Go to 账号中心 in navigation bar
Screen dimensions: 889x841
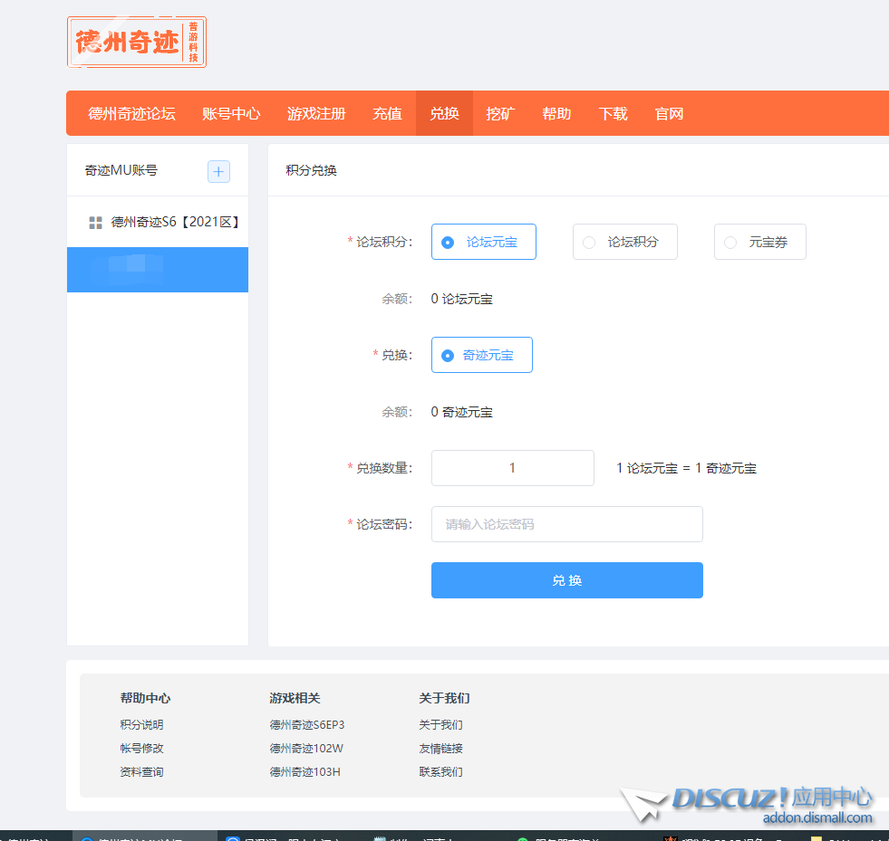point(231,114)
